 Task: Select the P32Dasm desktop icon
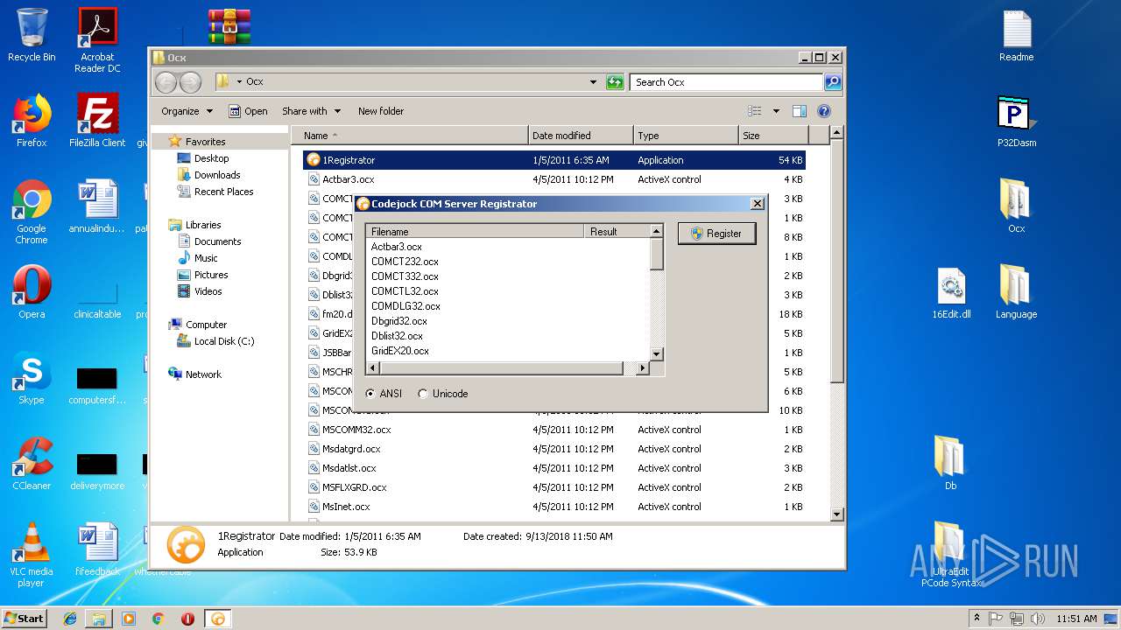1017,122
